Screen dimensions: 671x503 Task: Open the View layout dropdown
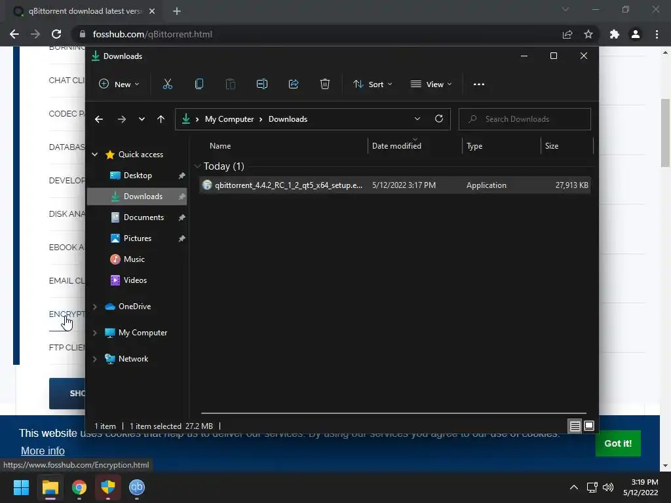click(x=431, y=84)
